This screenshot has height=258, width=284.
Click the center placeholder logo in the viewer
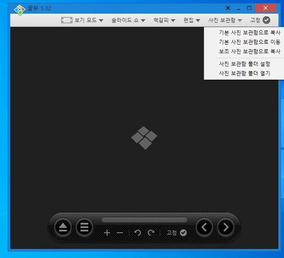tap(144, 138)
